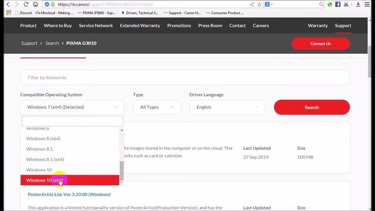Go back with the browser back arrow

pos(8,4)
